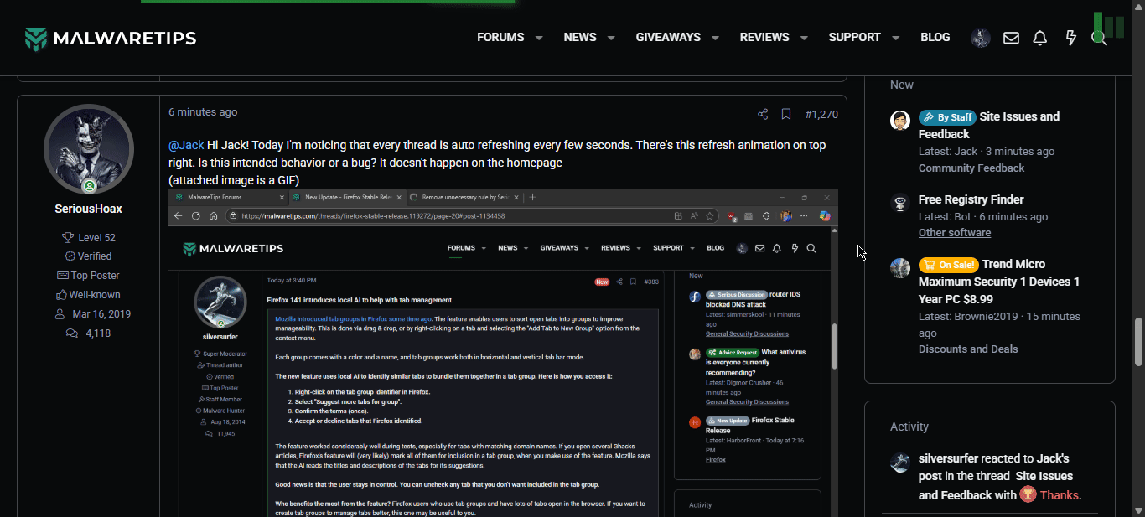Screen dimensions: 1145x517
Task: Open the Other software forum link
Action: pos(955,232)
